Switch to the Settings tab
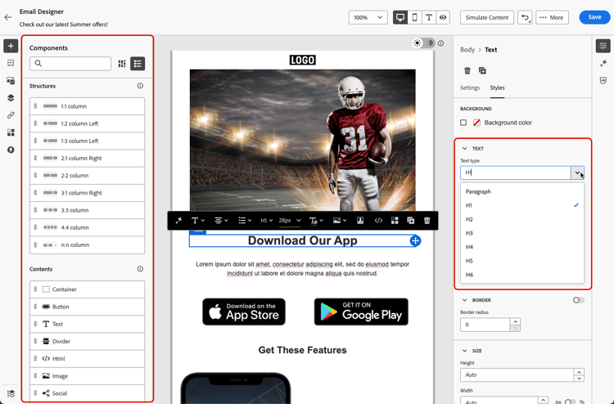The image size is (614, 404). pos(470,88)
